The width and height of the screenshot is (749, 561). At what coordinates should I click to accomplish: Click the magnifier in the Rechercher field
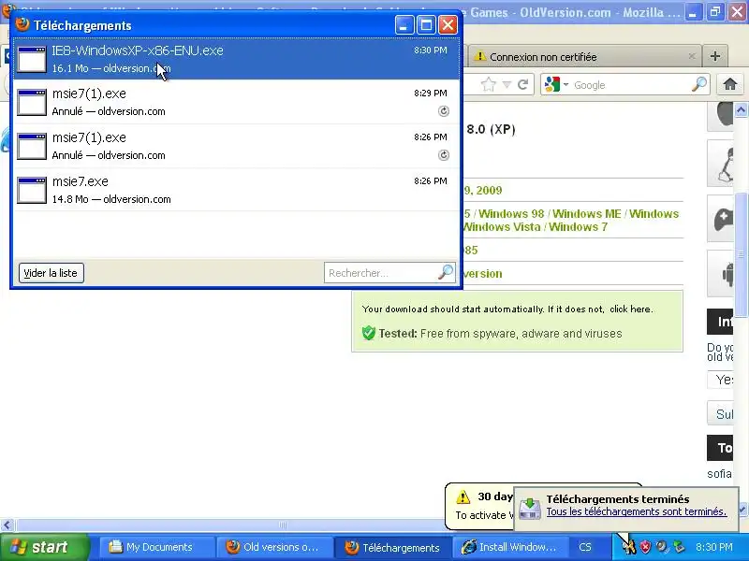click(446, 272)
